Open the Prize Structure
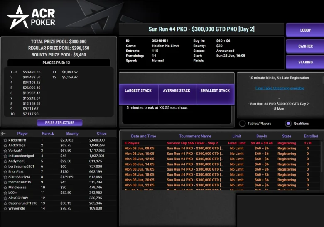The height and width of the screenshot is (227, 324). click(x=60, y=122)
